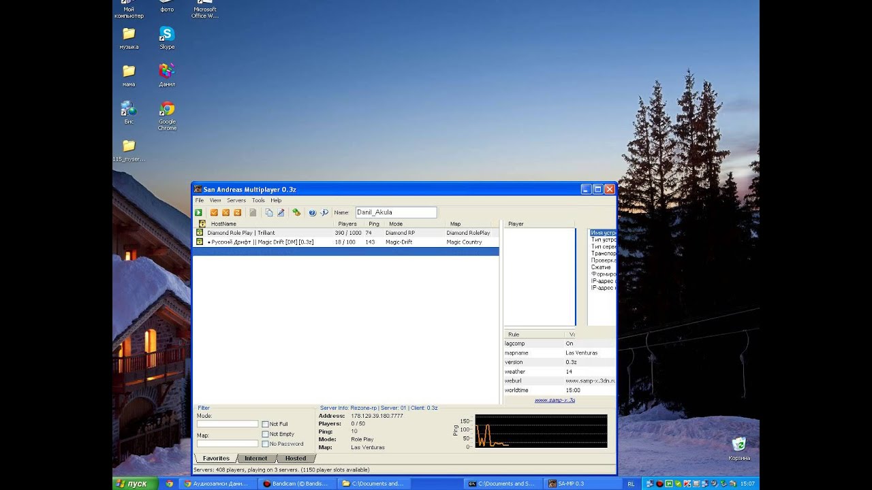The image size is (872, 490).
Task: Switch to the Hosted tab
Action: 296,458
